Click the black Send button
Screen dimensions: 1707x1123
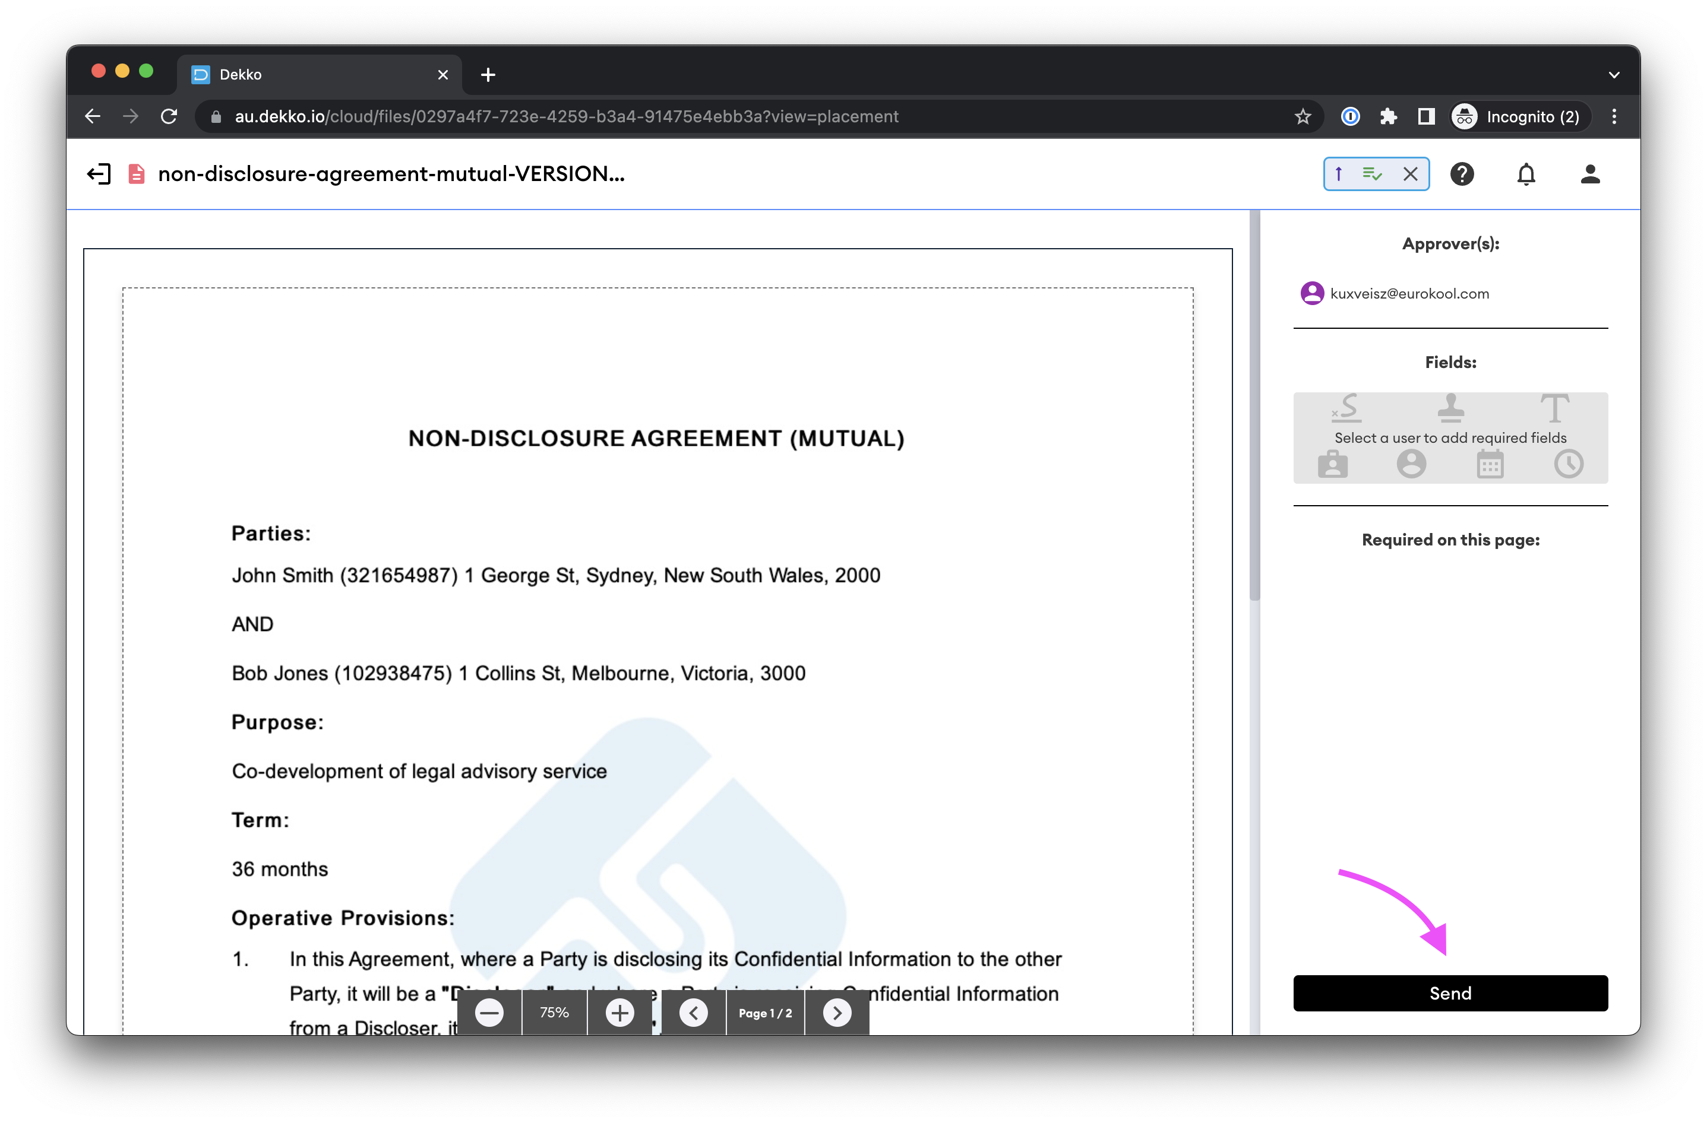click(1450, 993)
